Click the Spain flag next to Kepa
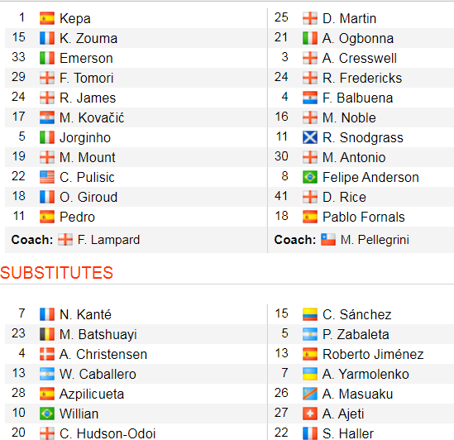Screen dimensions: 454x440 pos(47,18)
